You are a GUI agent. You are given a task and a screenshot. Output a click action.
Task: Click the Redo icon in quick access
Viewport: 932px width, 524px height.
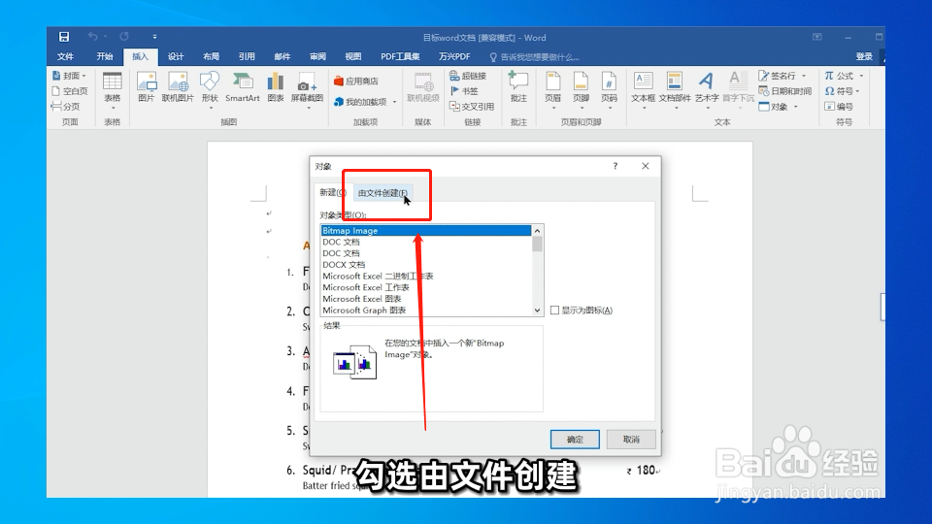tap(123, 37)
